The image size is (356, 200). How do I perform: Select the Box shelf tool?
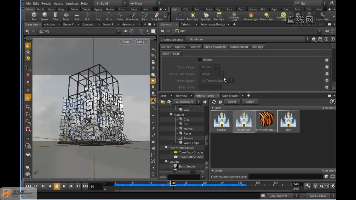pyautogui.click(x=34, y=16)
